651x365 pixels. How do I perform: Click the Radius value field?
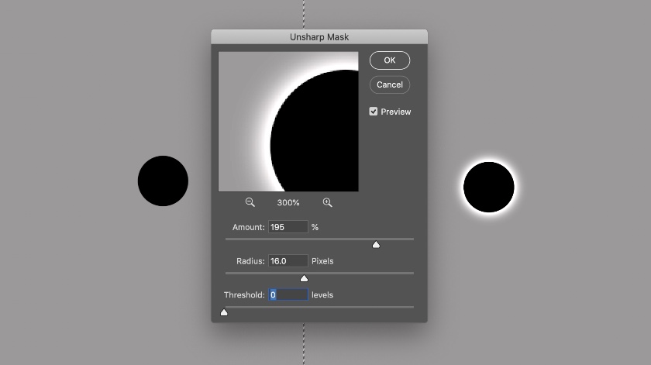tap(288, 261)
